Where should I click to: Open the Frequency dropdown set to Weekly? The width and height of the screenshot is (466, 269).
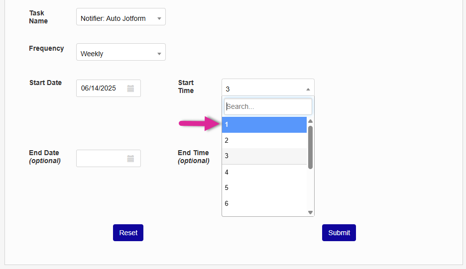tap(120, 53)
